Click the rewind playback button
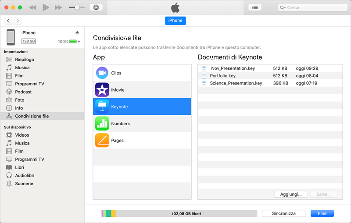 (x=33, y=7)
